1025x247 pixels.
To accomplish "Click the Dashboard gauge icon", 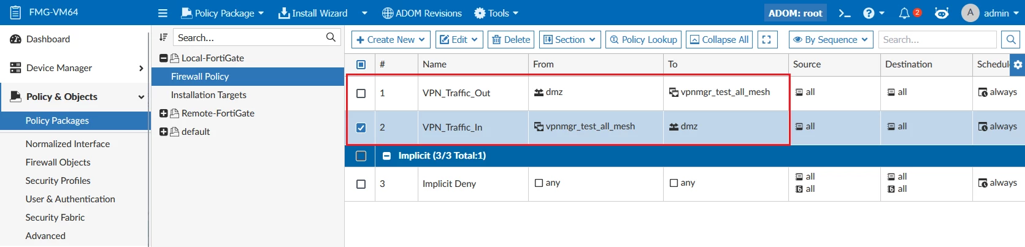I will tap(15, 39).
